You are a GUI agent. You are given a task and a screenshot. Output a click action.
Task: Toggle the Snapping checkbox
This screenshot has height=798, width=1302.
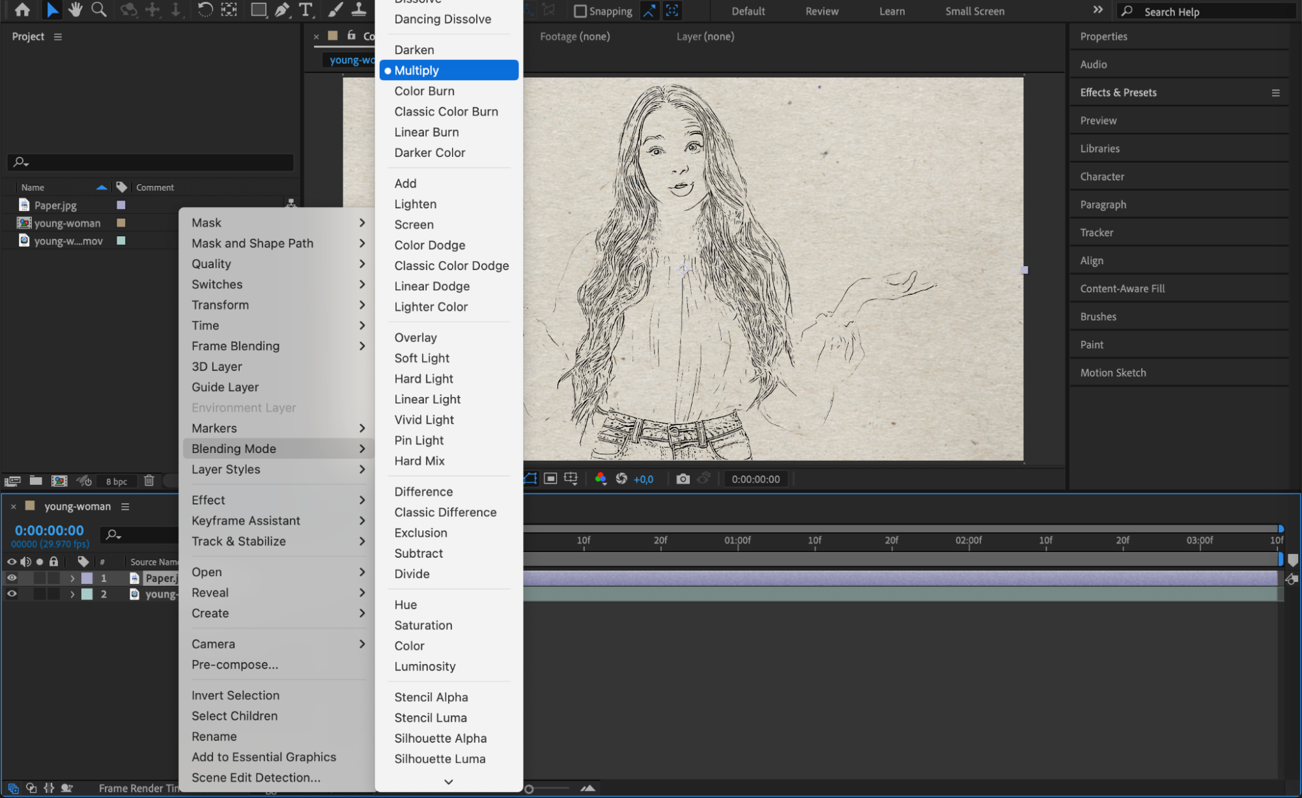(x=580, y=11)
